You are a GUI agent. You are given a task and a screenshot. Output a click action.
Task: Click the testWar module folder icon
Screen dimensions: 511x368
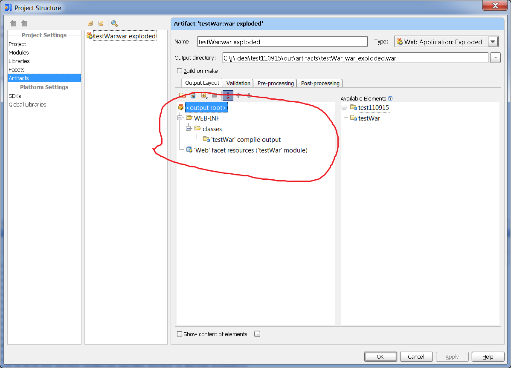[354, 118]
